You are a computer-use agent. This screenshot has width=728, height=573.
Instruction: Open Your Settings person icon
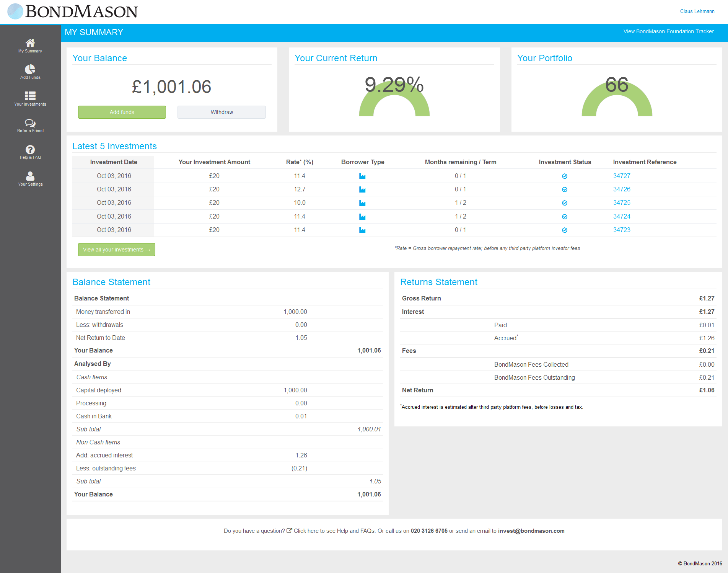(30, 176)
